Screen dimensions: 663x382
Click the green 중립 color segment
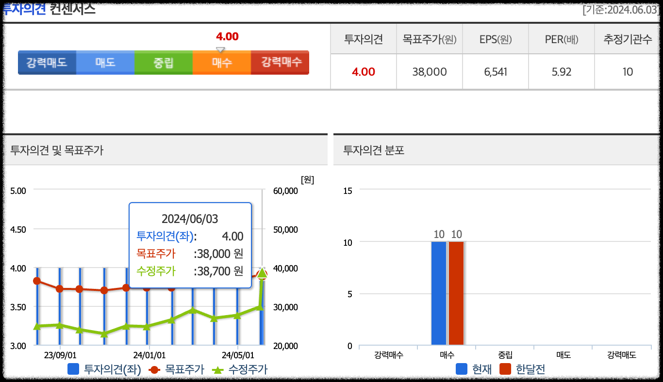point(163,62)
